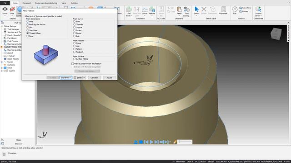Switch to the Home ribbon tab
The image size is (291, 163).
[x=15, y=3]
